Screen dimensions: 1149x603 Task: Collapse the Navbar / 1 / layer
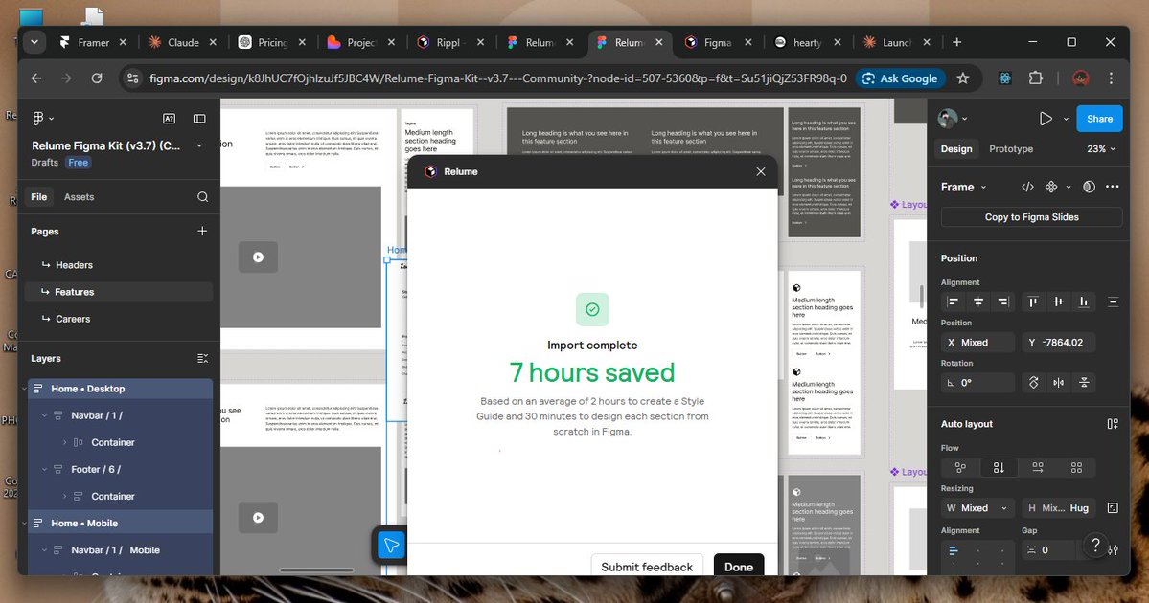[x=44, y=415]
